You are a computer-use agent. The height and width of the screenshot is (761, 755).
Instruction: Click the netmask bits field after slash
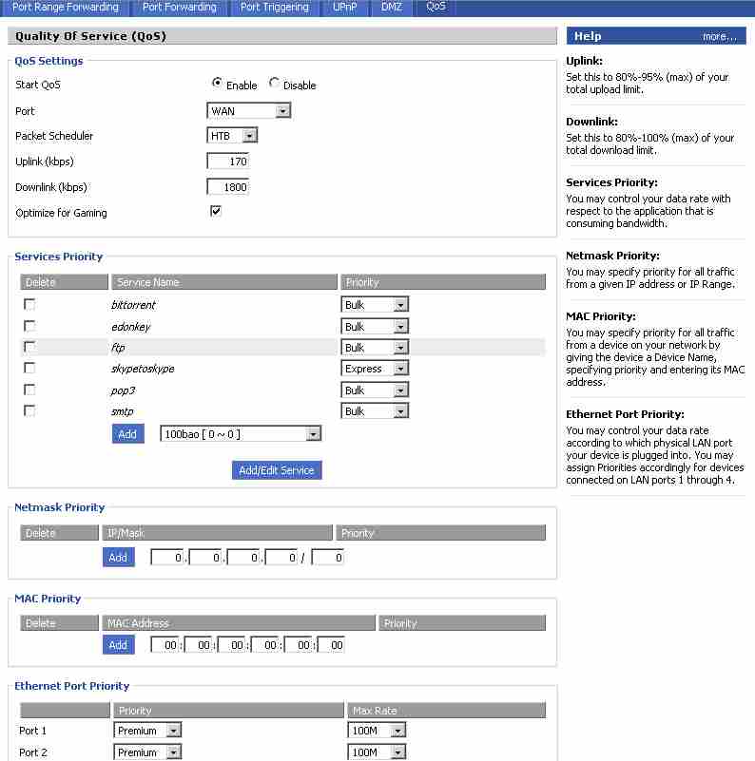327,557
